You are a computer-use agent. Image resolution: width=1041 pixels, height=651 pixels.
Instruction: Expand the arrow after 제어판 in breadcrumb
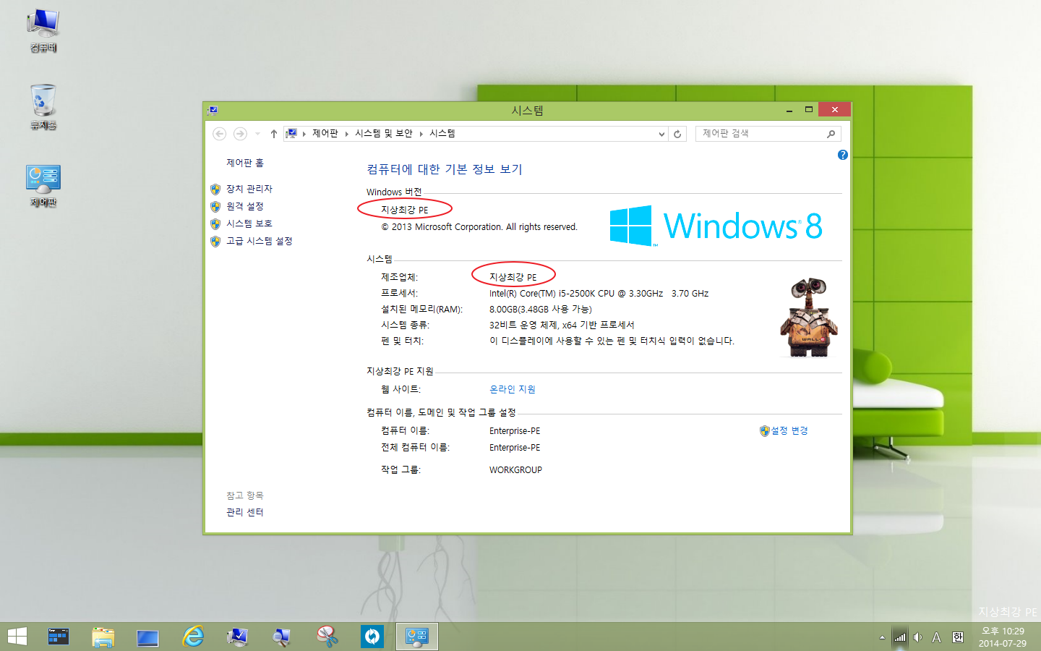pos(347,134)
